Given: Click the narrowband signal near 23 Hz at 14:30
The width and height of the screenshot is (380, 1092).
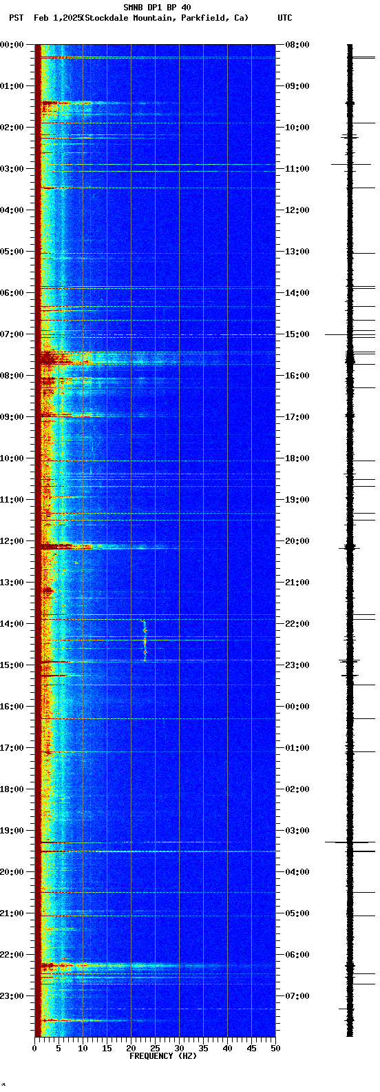Looking at the screenshot, I should pyautogui.click(x=145, y=640).
